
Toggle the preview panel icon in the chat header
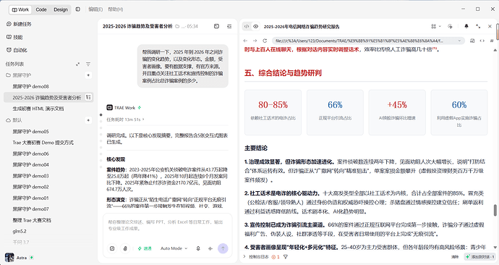click(x=216, y=26)
